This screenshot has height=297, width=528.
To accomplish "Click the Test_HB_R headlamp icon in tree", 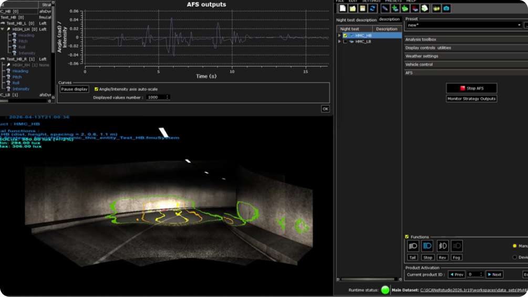I will coord(3,59).
